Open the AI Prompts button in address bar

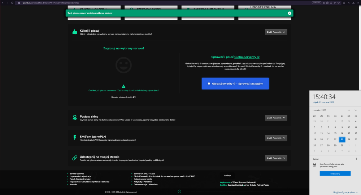tap(317, 3)
